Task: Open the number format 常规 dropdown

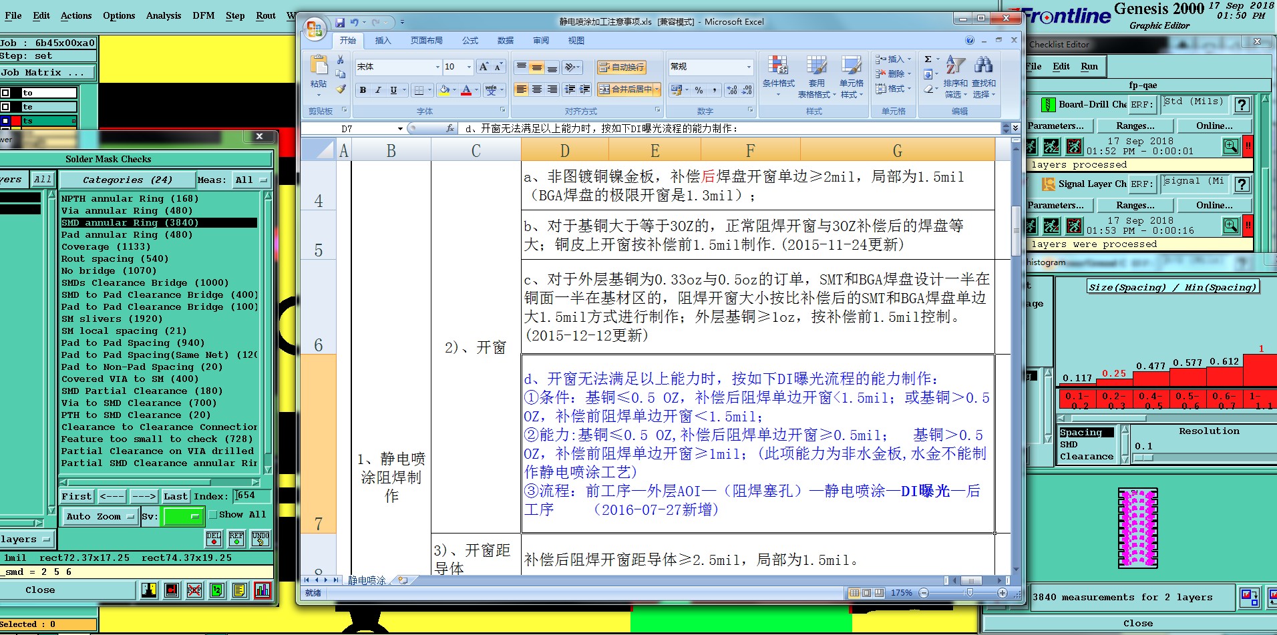Action: click(x=749, y=67)
